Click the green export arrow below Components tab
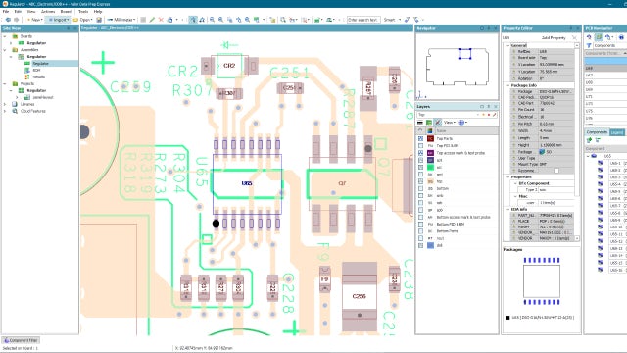Viewport: 627px width, 353px height. click(589, 139)
